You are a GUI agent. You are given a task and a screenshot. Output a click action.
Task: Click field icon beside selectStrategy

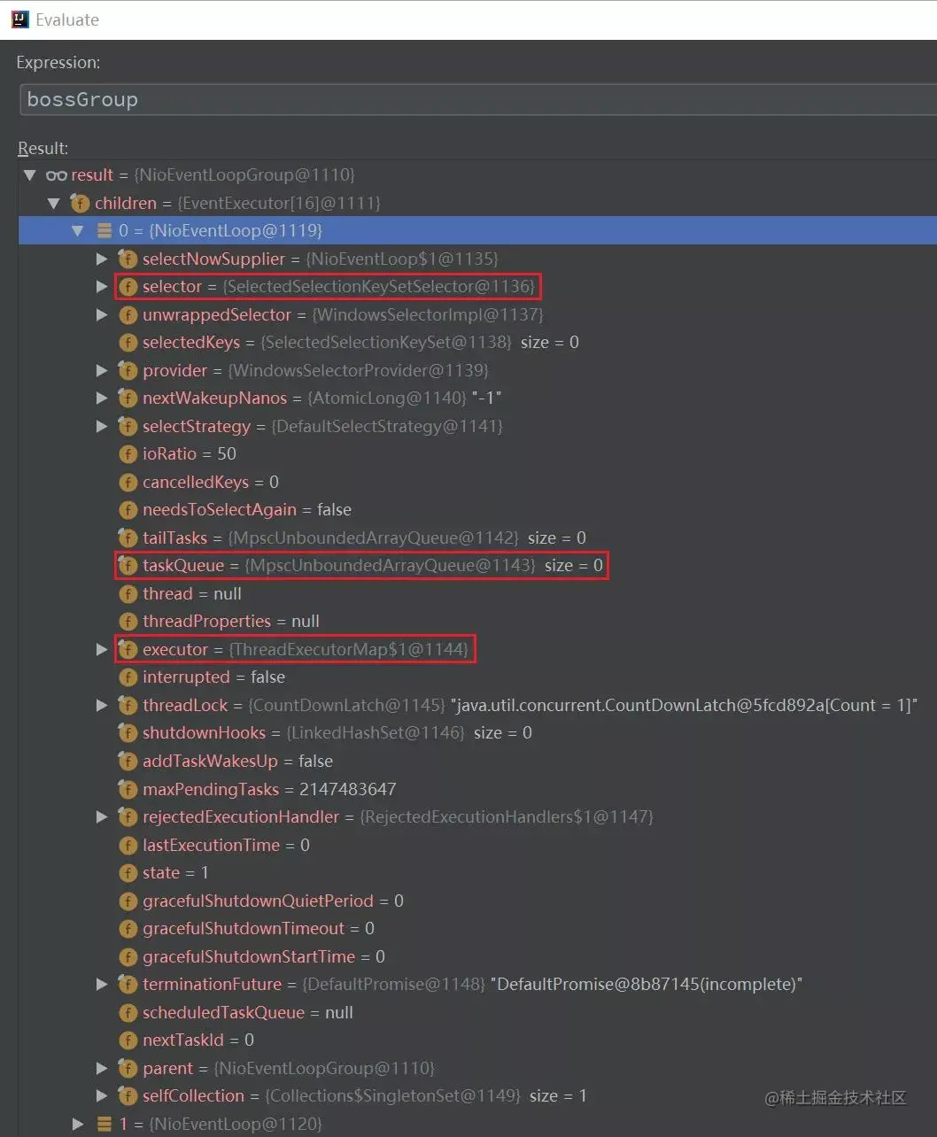pos(128,427)
